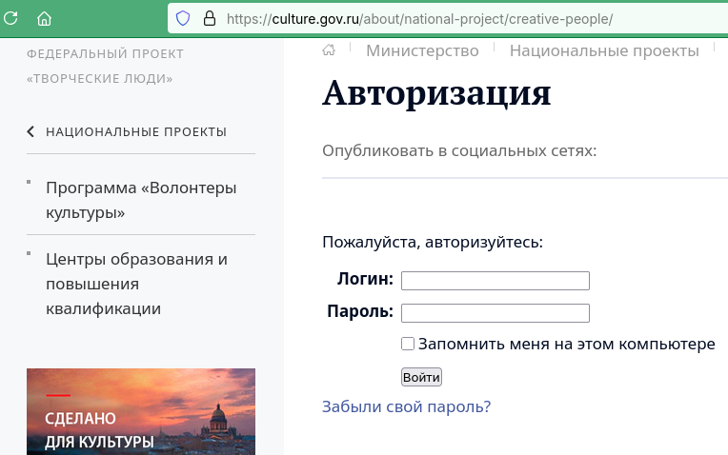
Task: Reload the page with the refresh icon
Action: coord(10,18)
